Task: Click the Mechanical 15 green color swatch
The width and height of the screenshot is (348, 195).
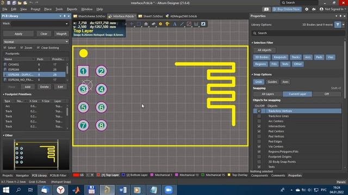Action: [203, 175]
